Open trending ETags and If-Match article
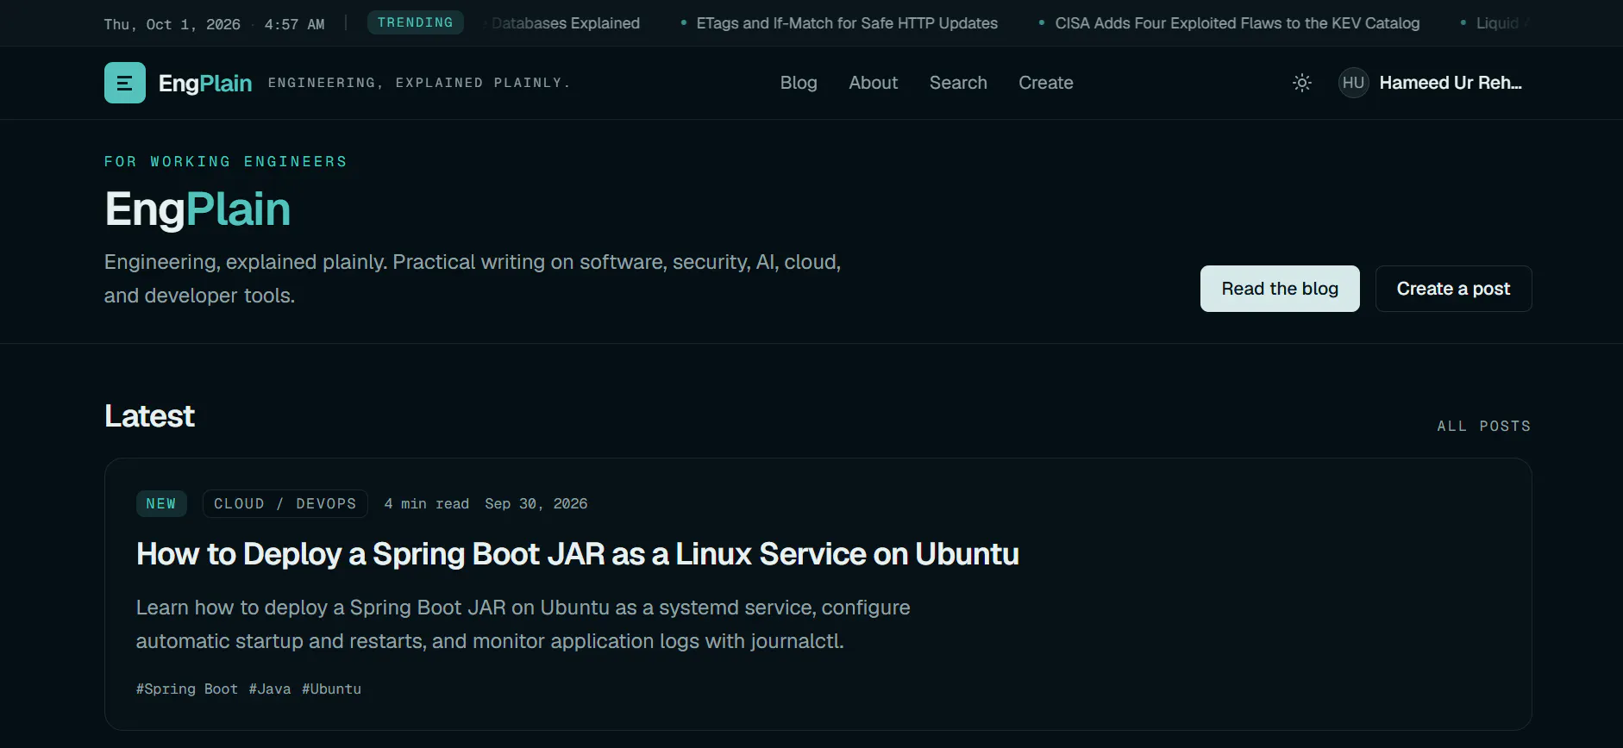 tap(847, 23)
